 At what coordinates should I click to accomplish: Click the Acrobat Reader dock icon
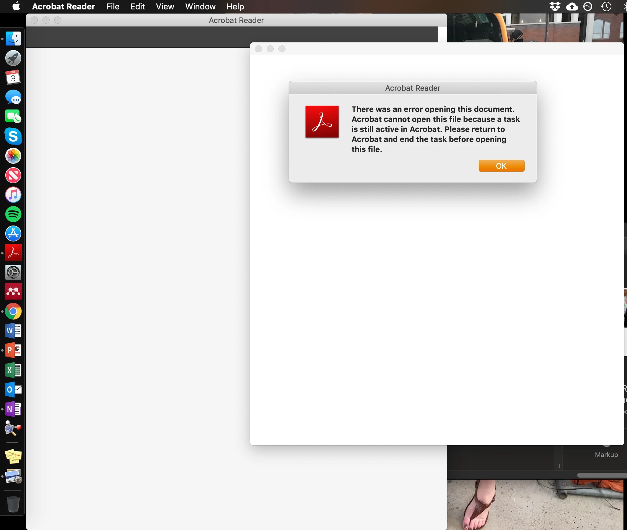[x=13, y=253]
